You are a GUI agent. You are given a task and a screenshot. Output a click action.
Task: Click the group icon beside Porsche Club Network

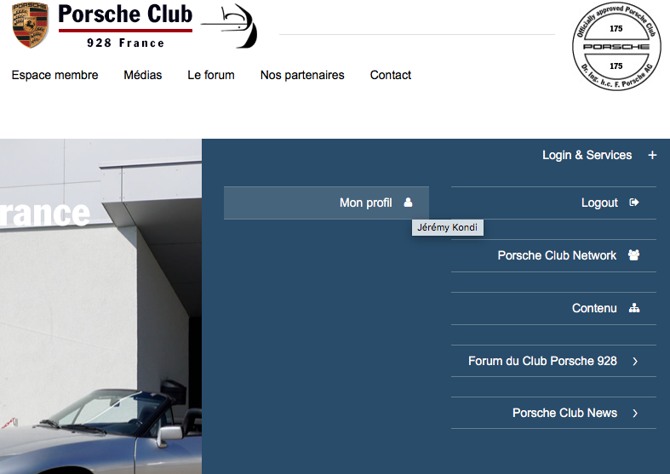[x=633, y=255]
